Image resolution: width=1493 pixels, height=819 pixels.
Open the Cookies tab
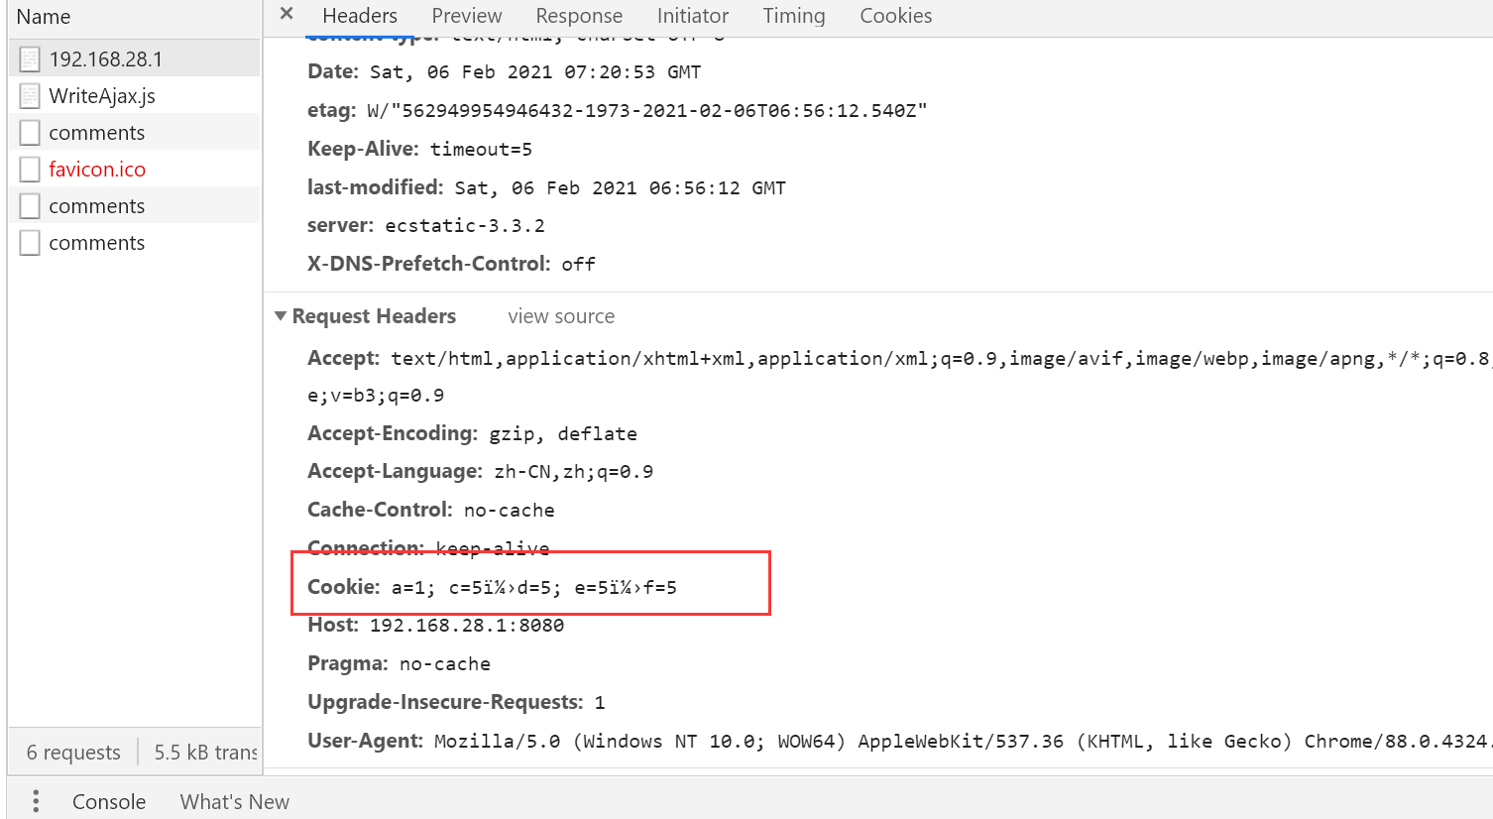tap(895, 16)
